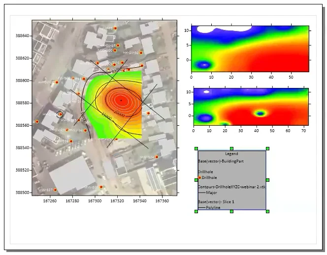
Task: Grab the Legend's bottom-left corner handle
Action: tap(196, 211)
